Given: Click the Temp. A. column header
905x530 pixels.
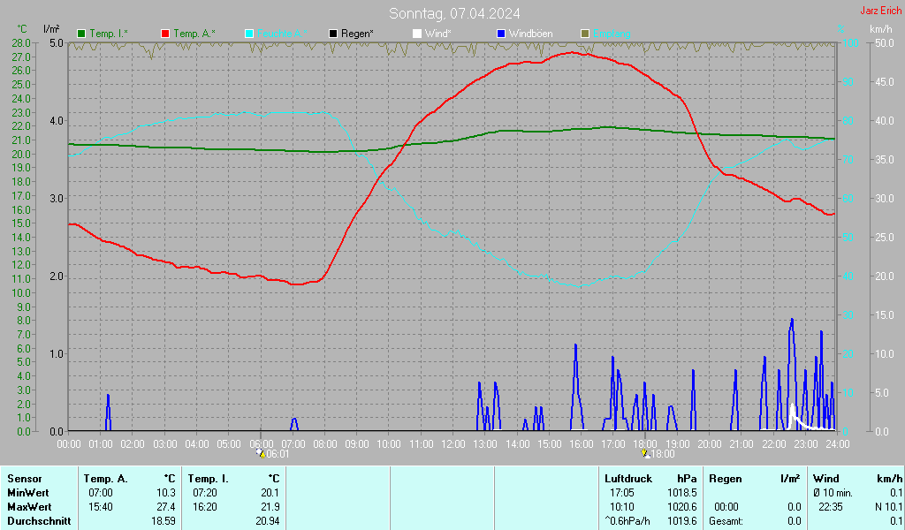Looking at the screenshot, I should click(x=105, y=479).
